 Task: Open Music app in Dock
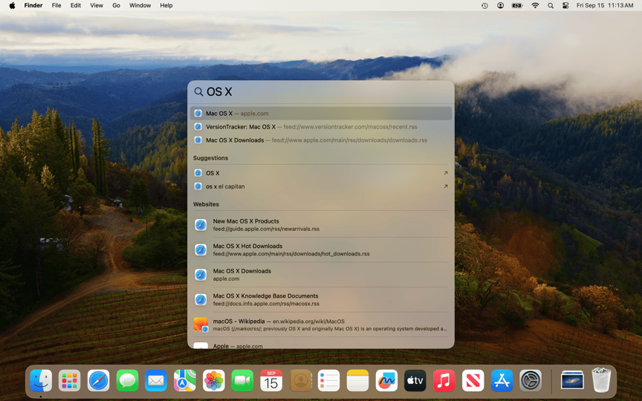coord(444,380)
